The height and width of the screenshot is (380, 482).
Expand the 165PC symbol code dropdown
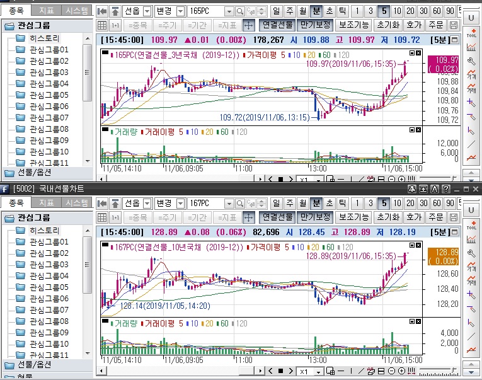[229, 11]
